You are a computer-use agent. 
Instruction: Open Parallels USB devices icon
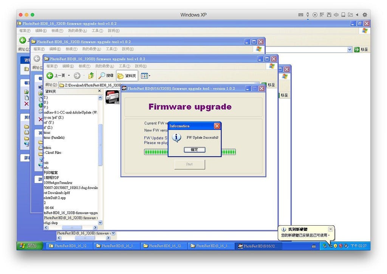click(x=308, y=15)
